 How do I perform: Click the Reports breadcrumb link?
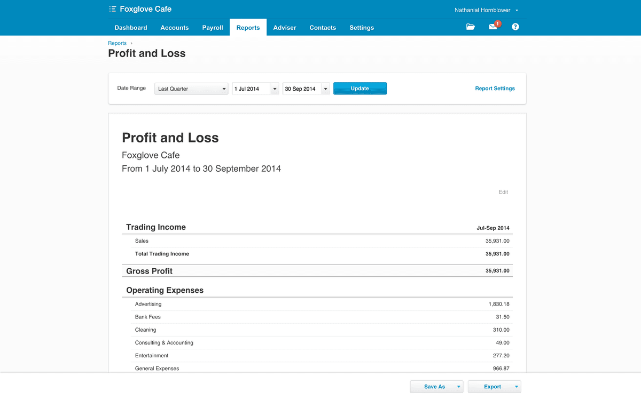[118, 43]
